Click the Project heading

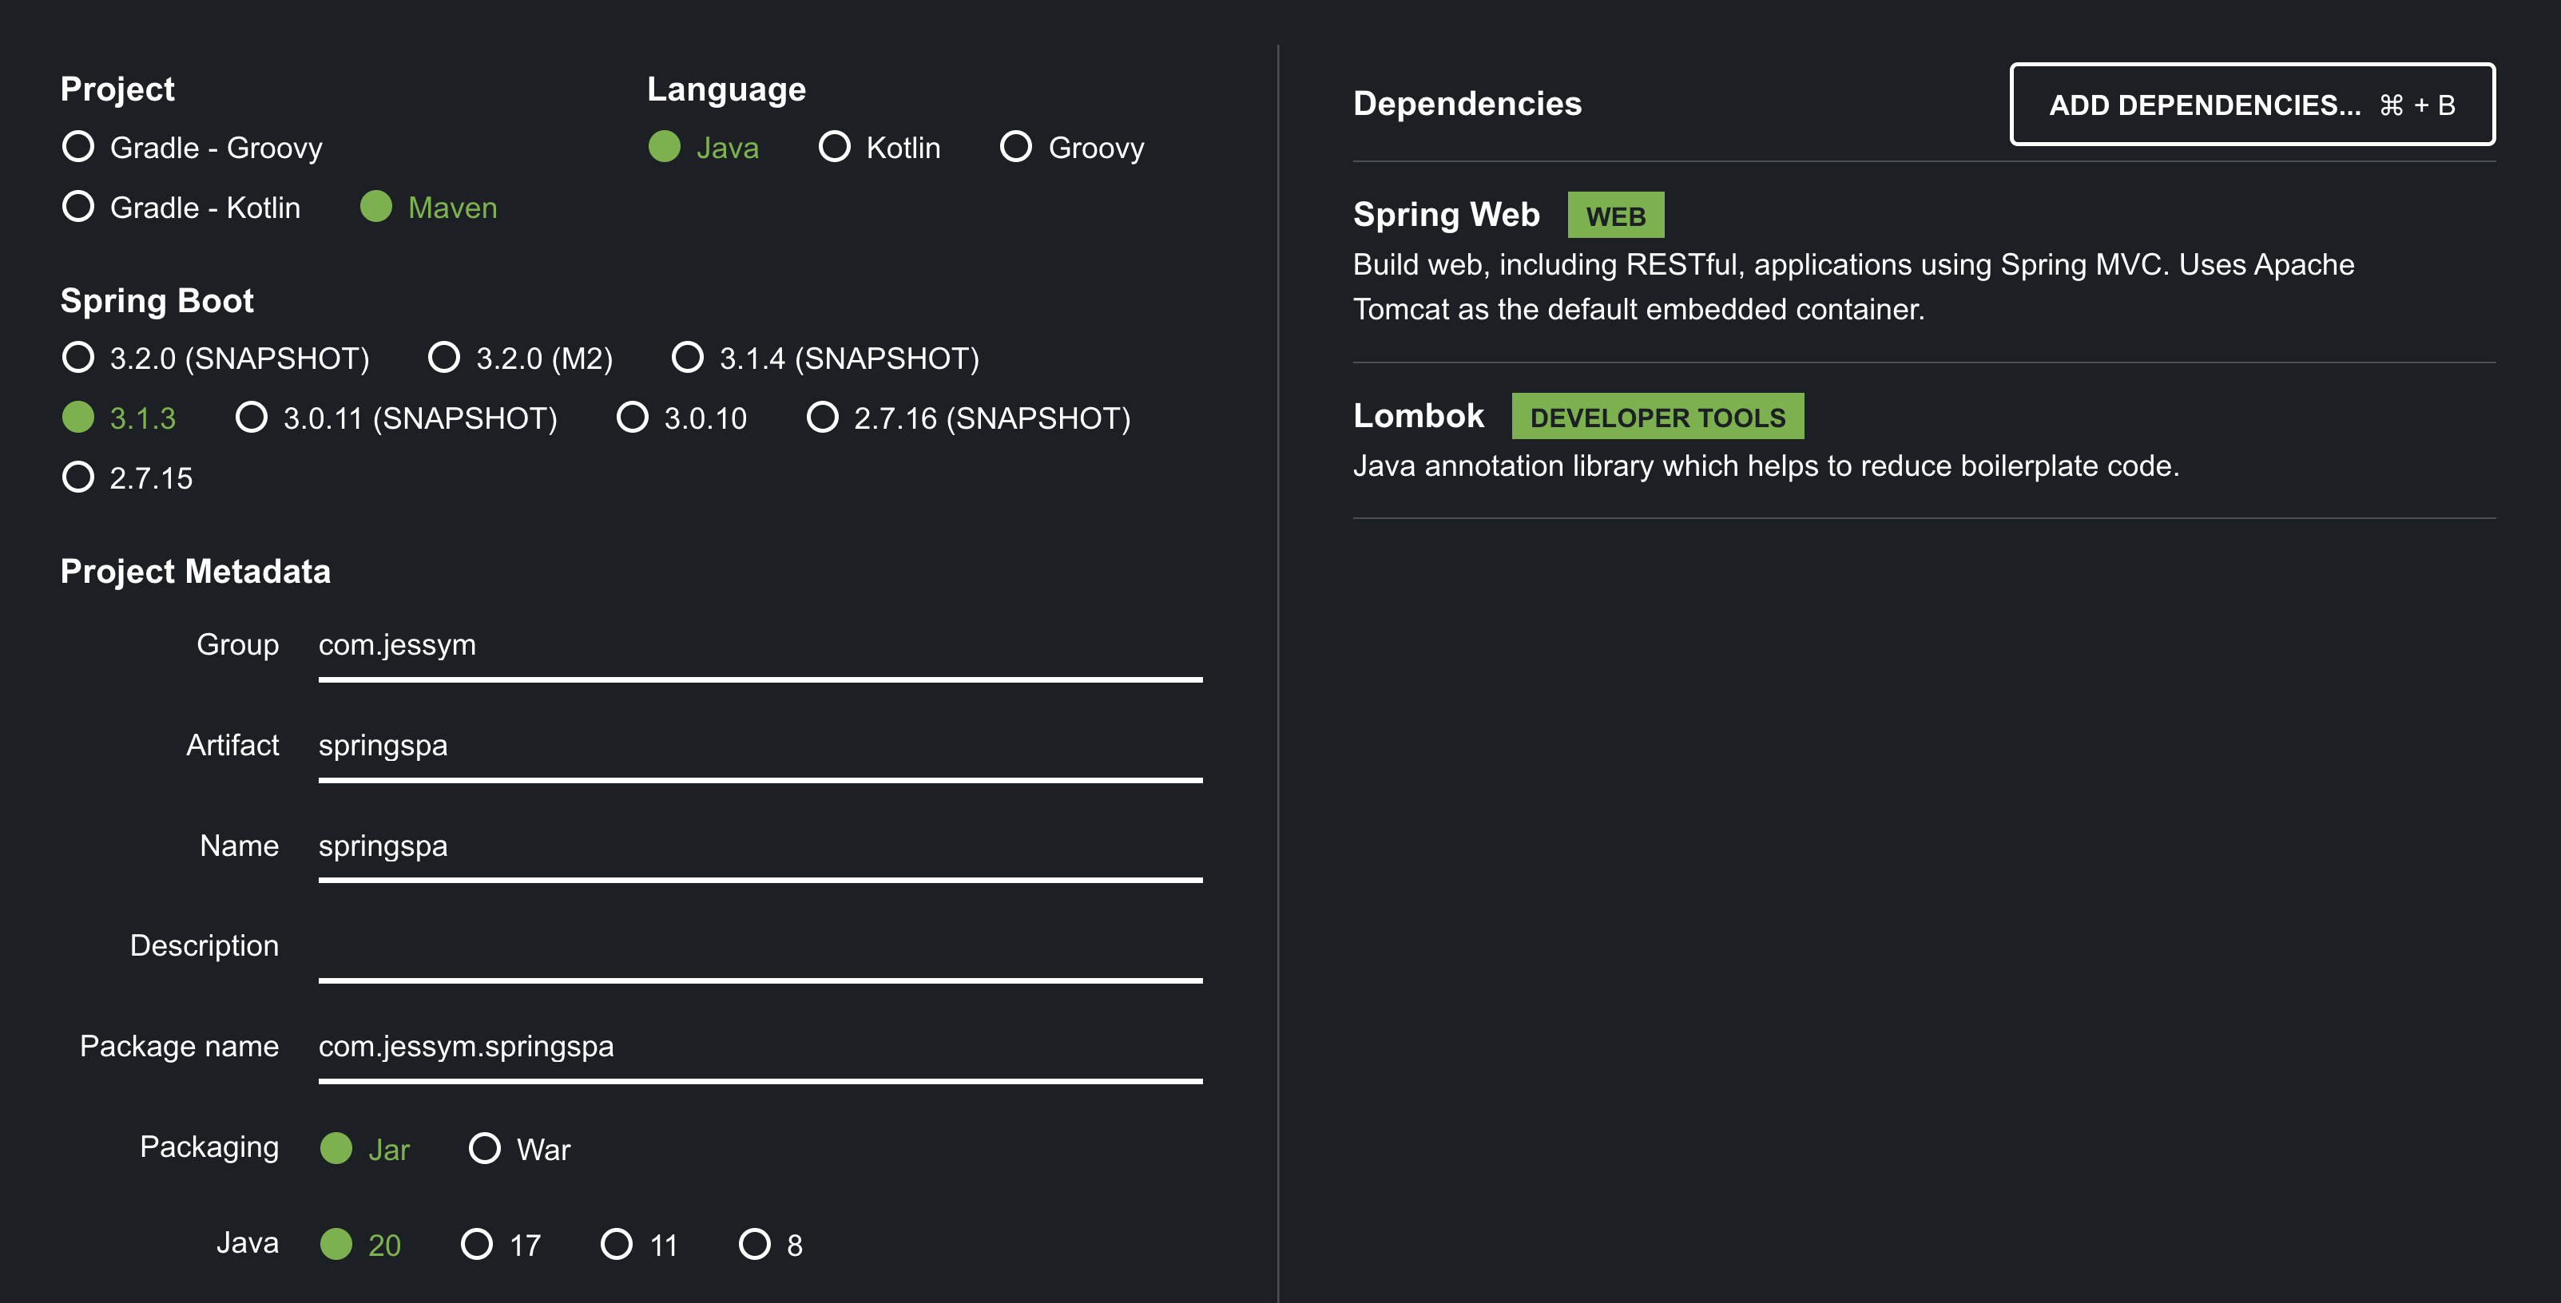(117, 89)
